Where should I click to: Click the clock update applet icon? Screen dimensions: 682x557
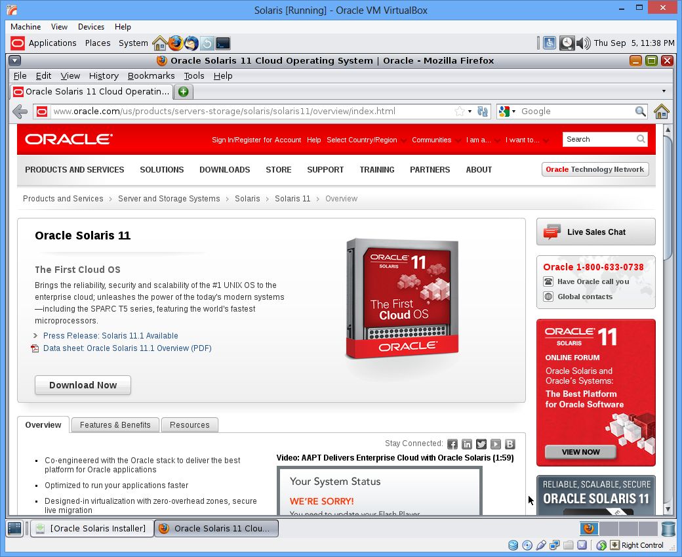(567, 43)
